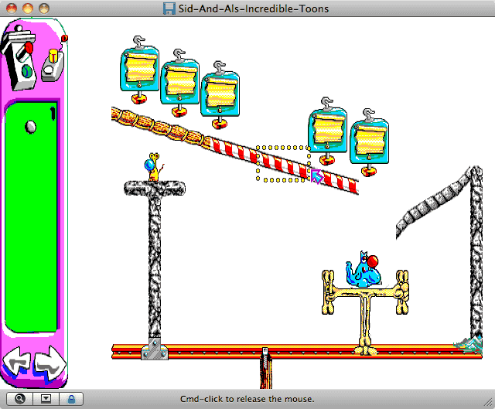
Task: Select the rightmost hanging window shade
Action: [x=369, y=142]
